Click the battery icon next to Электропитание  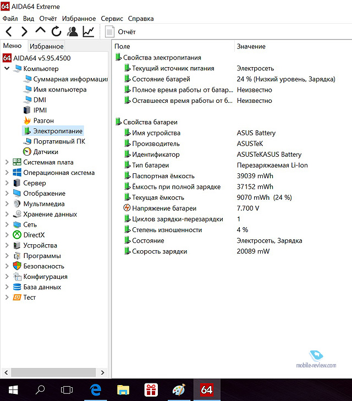28,131
